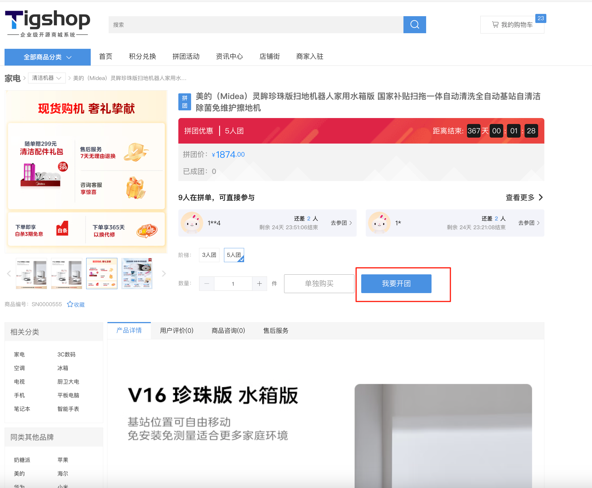
Task: Select the fourth product thumbnail image
Action: pyautogui.click(x=137, y=274)
